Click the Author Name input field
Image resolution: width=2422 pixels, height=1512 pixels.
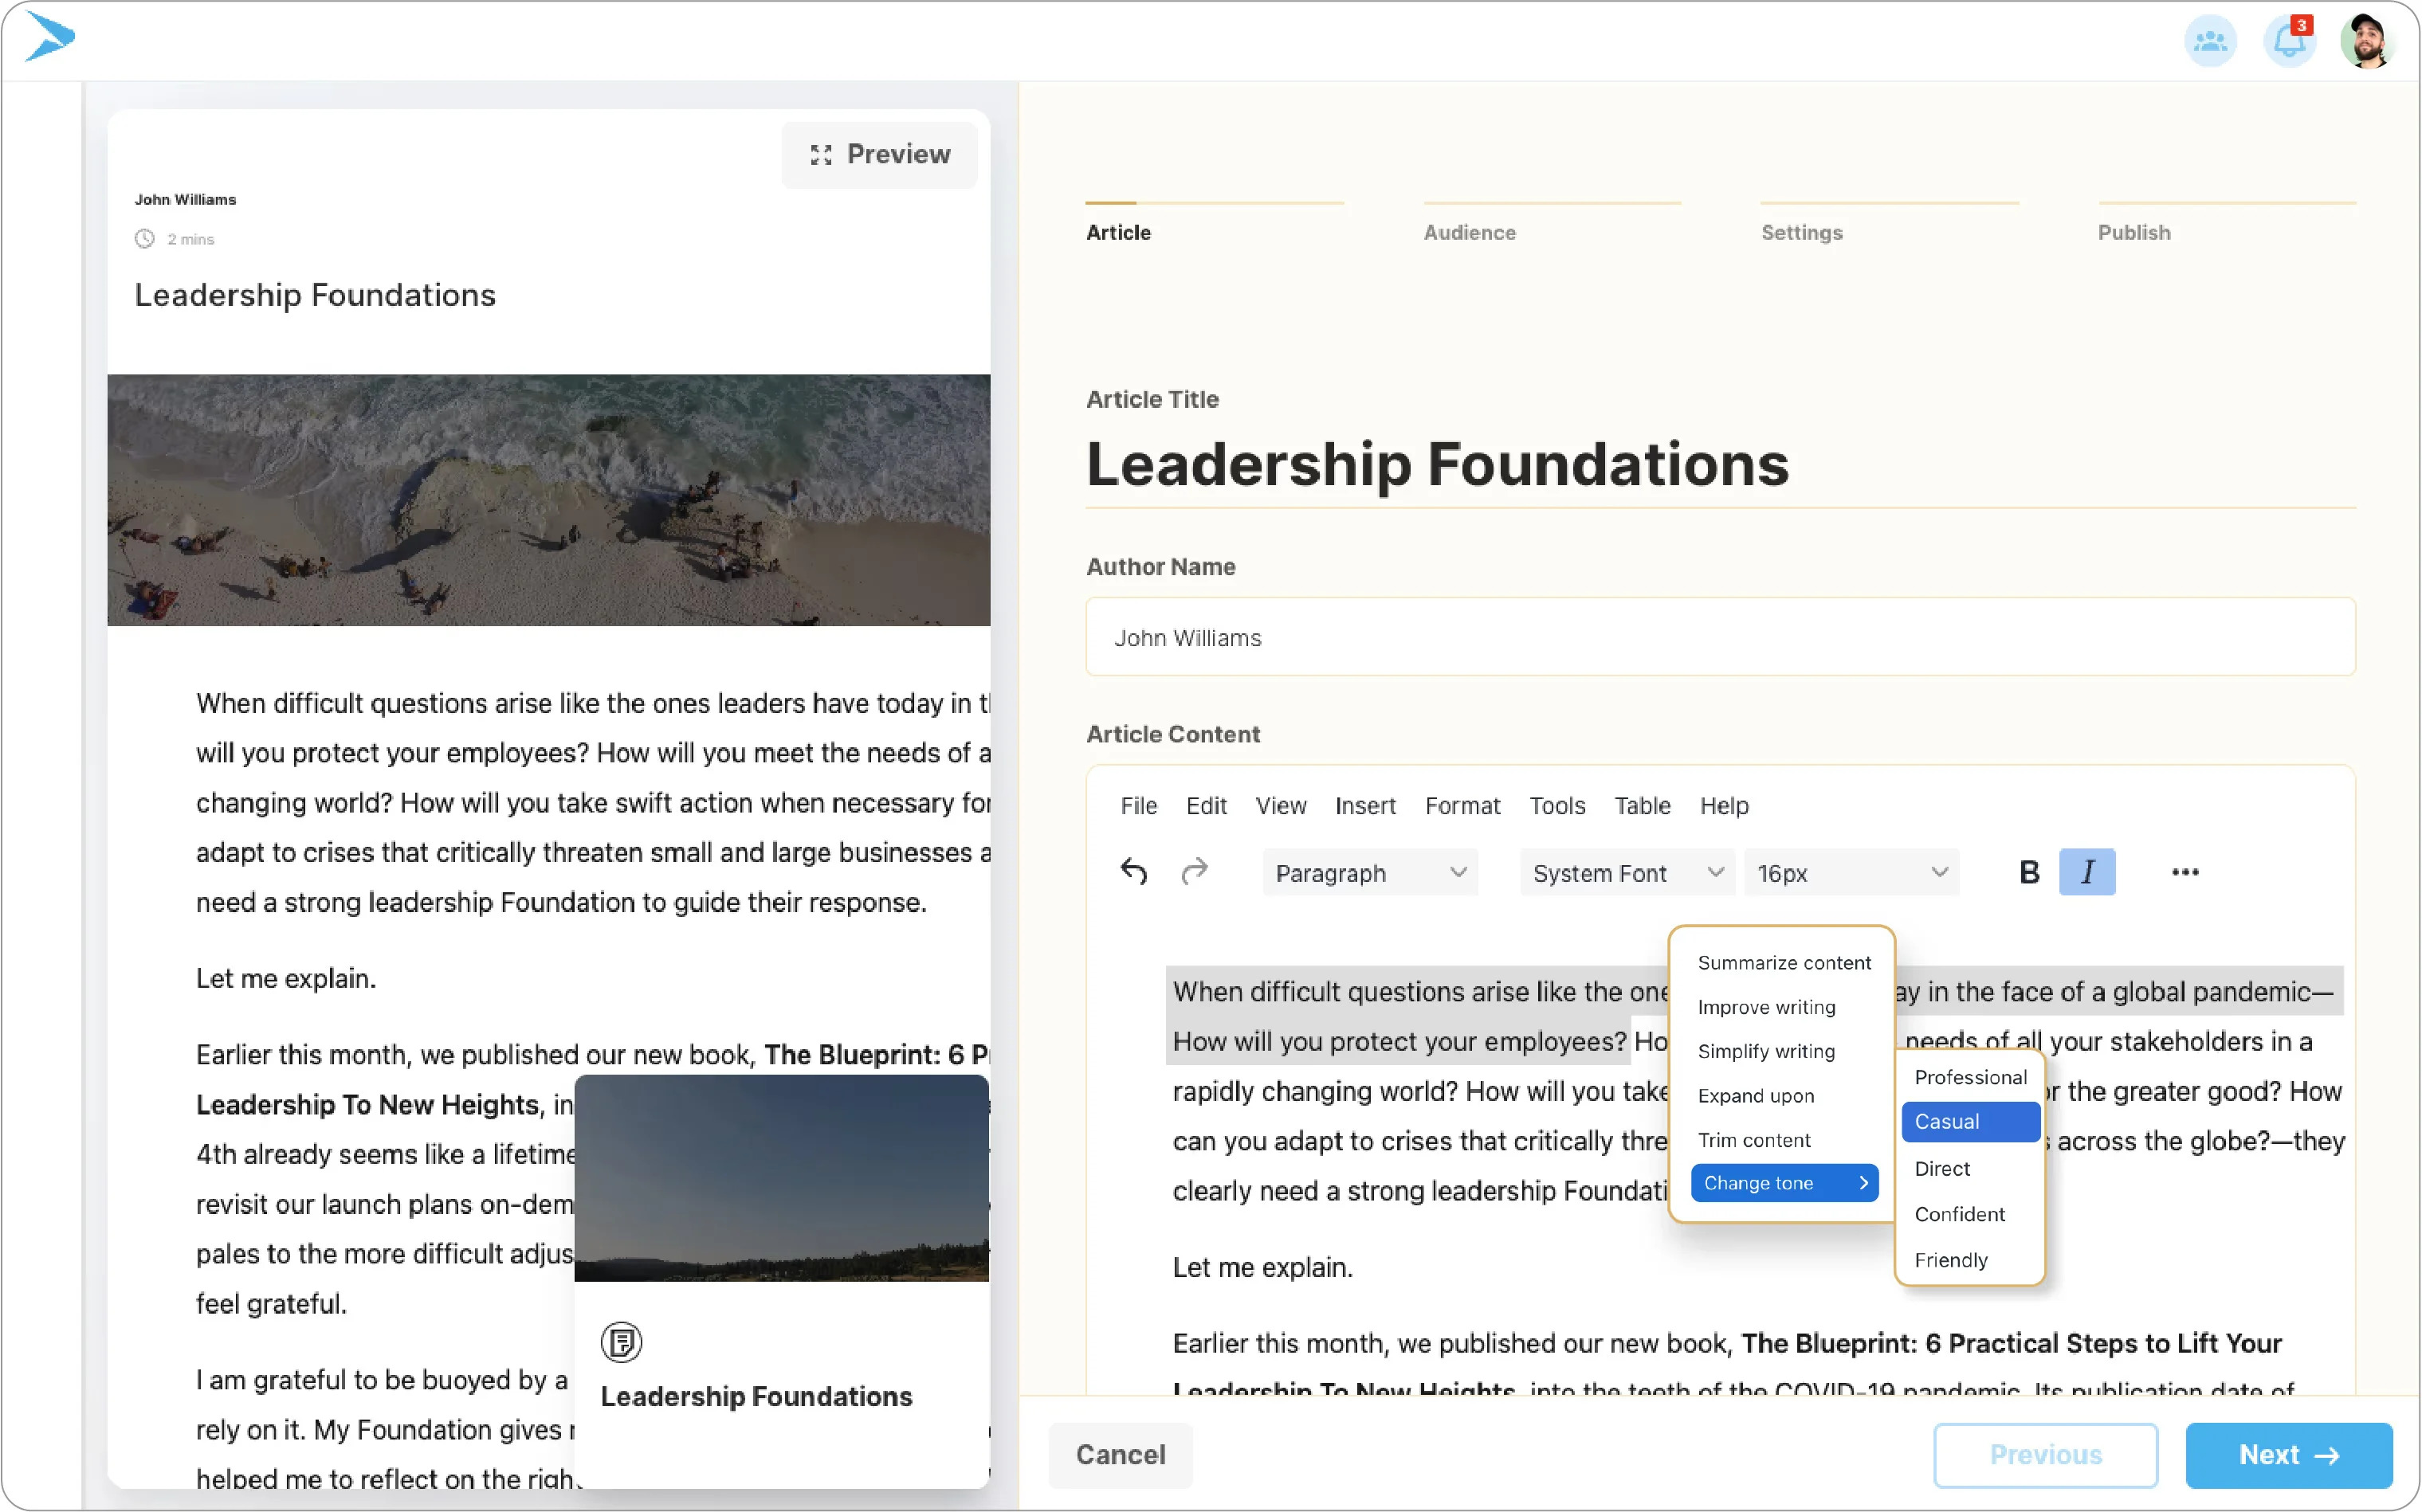(1720, 637)
